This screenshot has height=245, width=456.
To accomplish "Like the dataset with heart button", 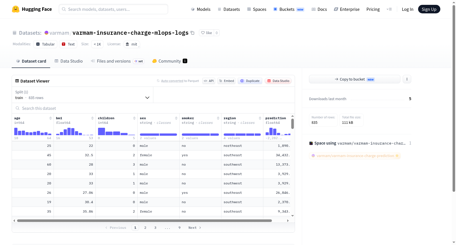I will click(207, 33).
